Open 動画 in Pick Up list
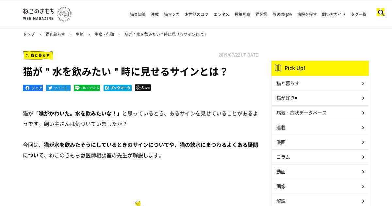 (320, 172)
